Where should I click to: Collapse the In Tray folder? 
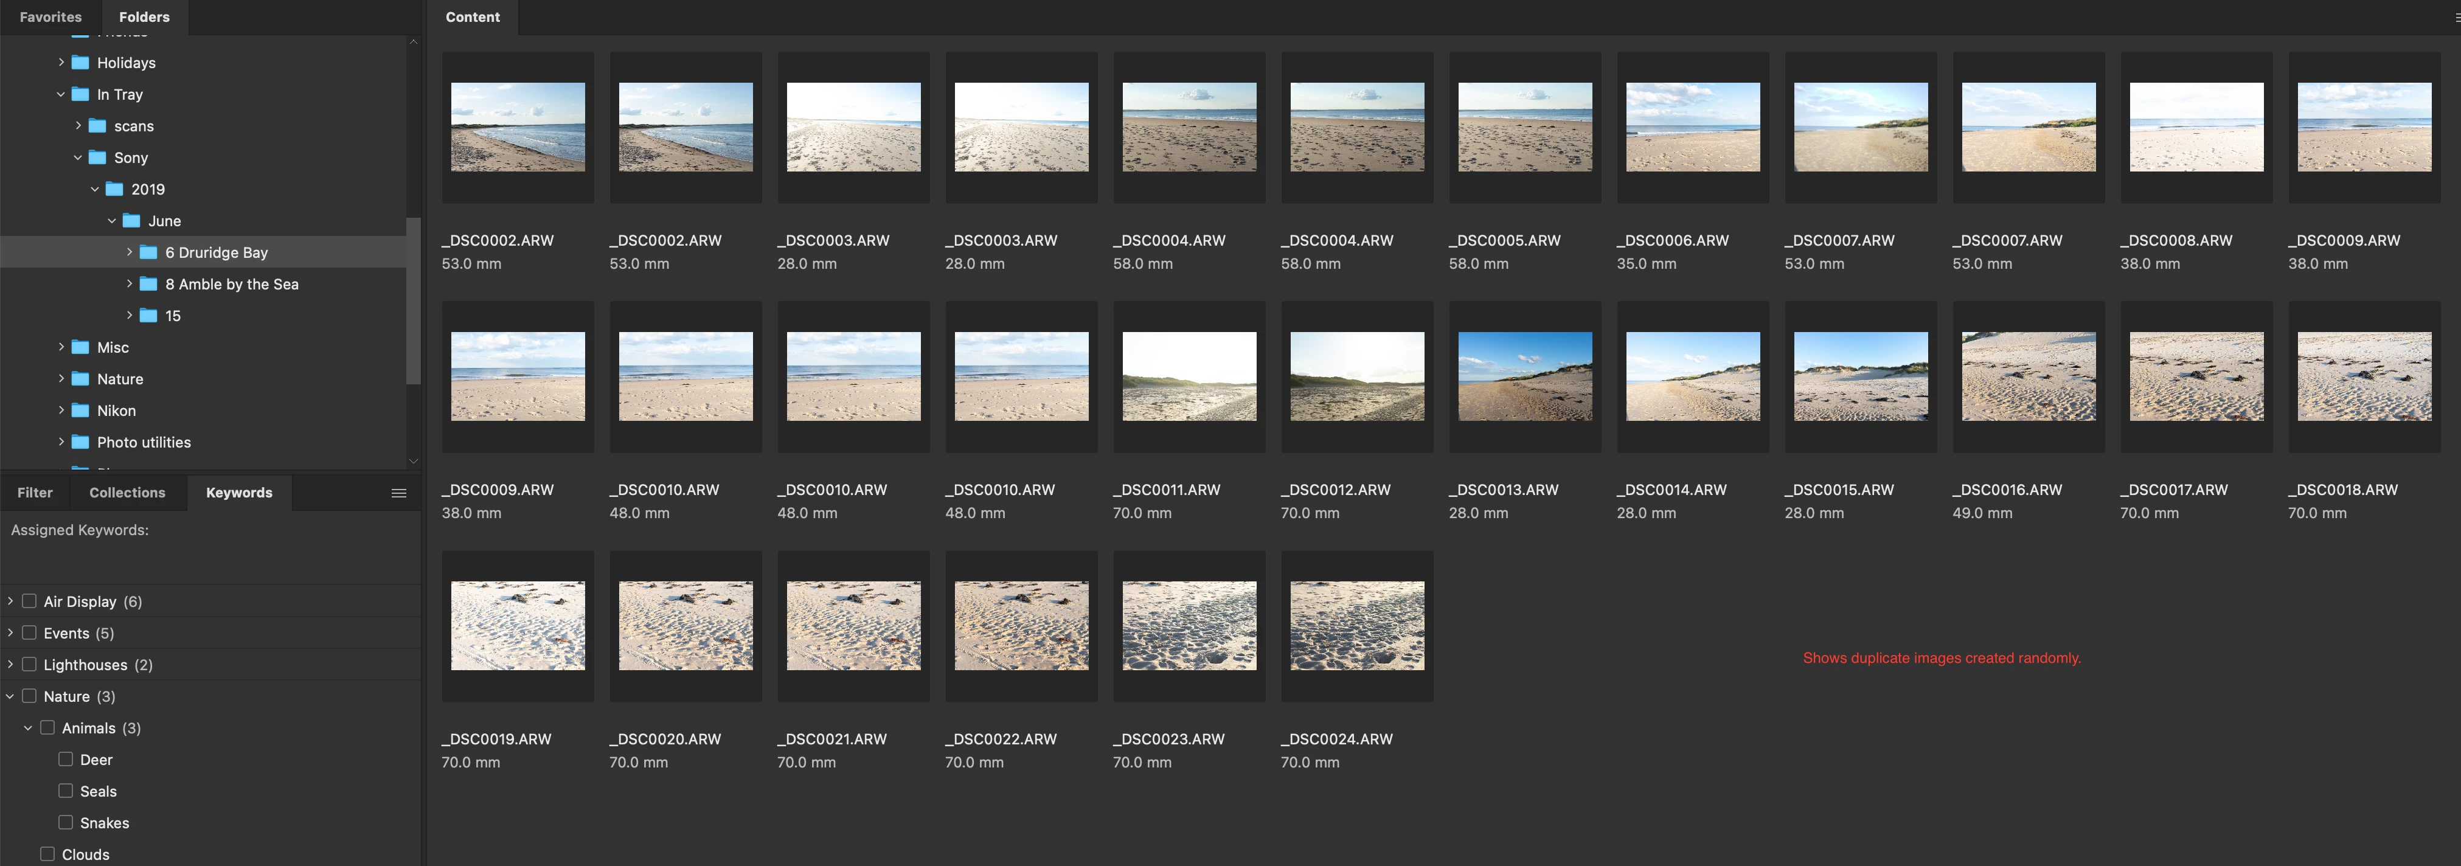(x=61, y=94)
